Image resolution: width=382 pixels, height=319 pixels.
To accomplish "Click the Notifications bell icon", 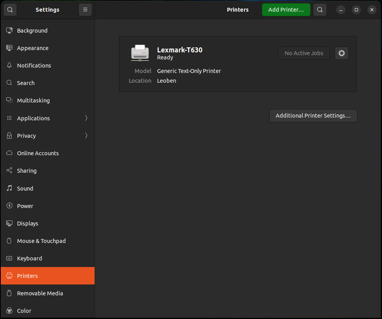I will 10,66.
